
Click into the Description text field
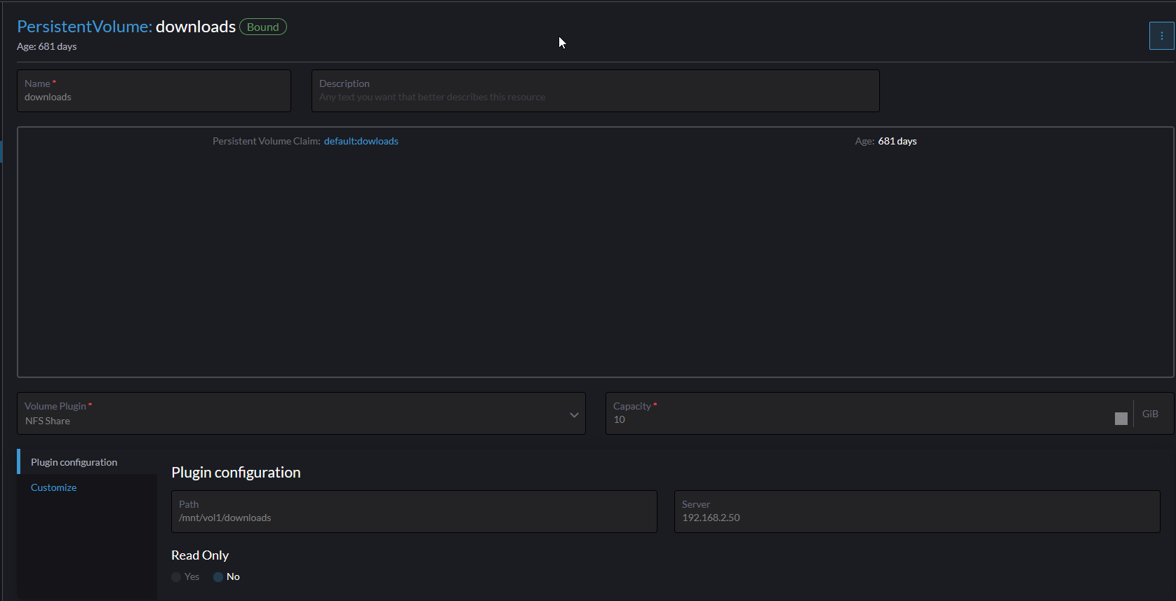pos(595,97)
